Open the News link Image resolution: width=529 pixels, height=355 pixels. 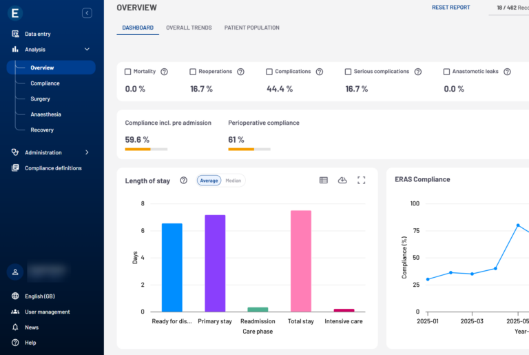tap(32, 327)
